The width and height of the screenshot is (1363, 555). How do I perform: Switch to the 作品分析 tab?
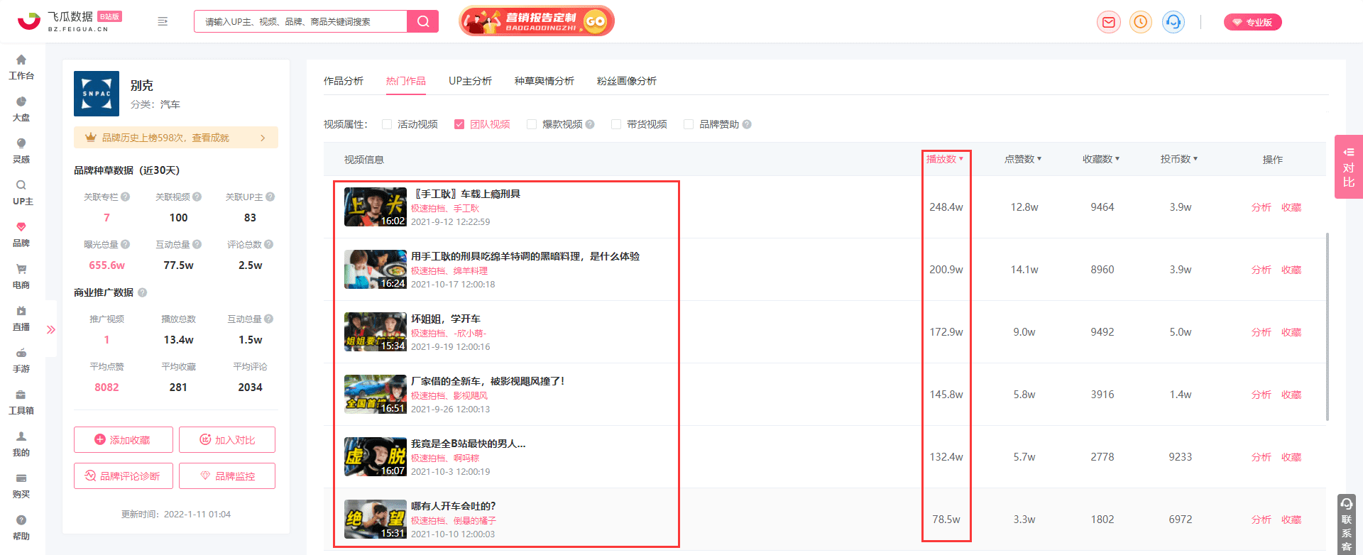[x=344, y=81]
